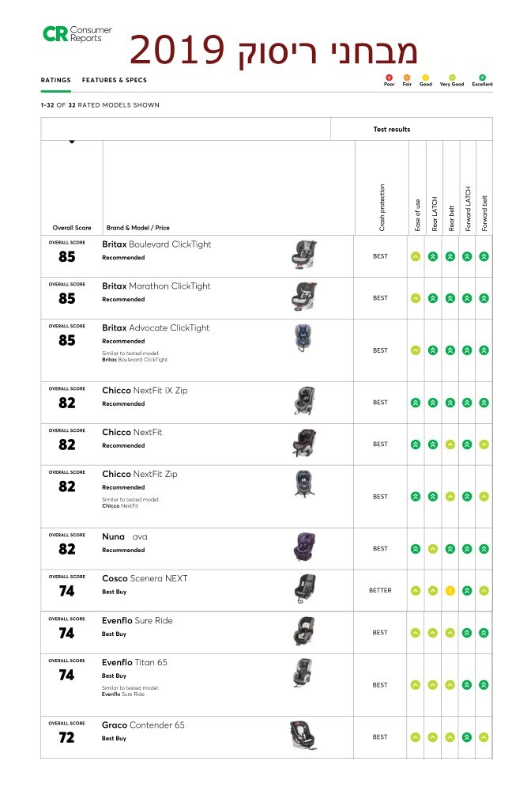Screen dimensions: 527x791
Task: Click Nuna ava Rear LATCH rating icon
Action: 433,549
